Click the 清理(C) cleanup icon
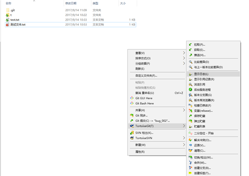The width and height of the screenshot is (249, 176). [x=191, y=150]
